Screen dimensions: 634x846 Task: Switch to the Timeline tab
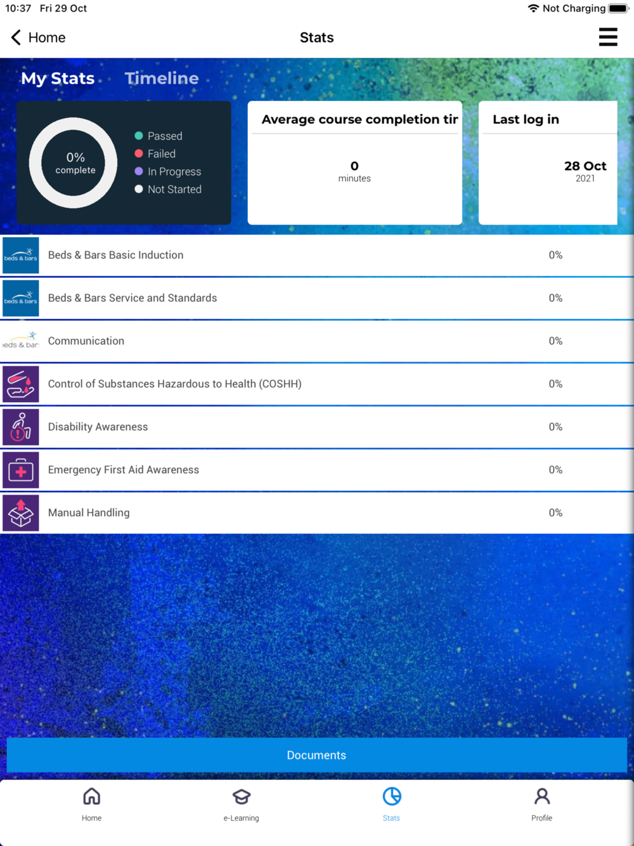[162, 79]
